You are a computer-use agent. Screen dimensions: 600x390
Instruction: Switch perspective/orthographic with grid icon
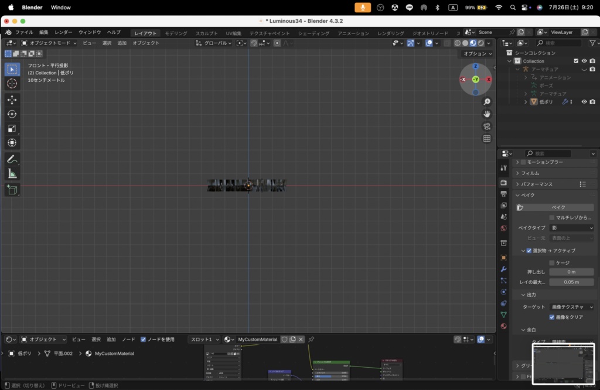tap(487, 138)
